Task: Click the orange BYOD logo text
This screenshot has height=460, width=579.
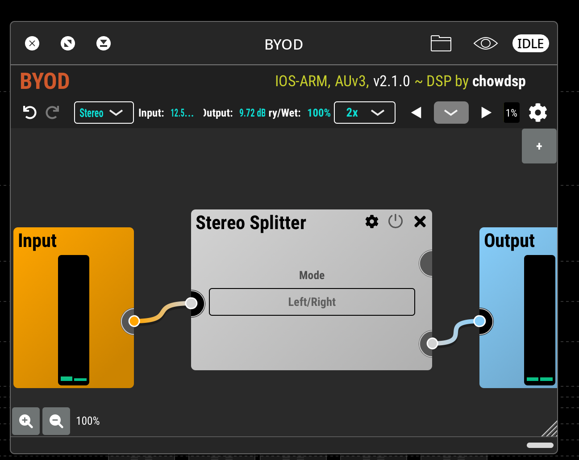Action: [45, 81]
